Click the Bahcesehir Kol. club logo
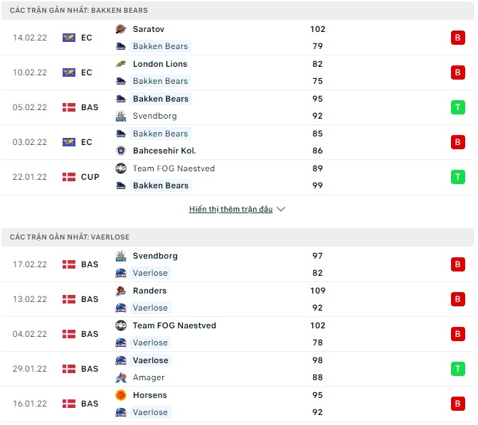The width and height of the screenshot is (478, 425). point(121,151)
